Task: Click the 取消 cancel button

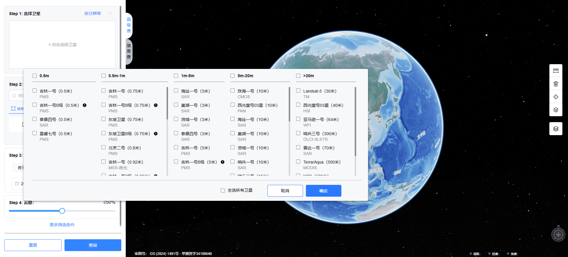Action: click(x=285, y=191)
